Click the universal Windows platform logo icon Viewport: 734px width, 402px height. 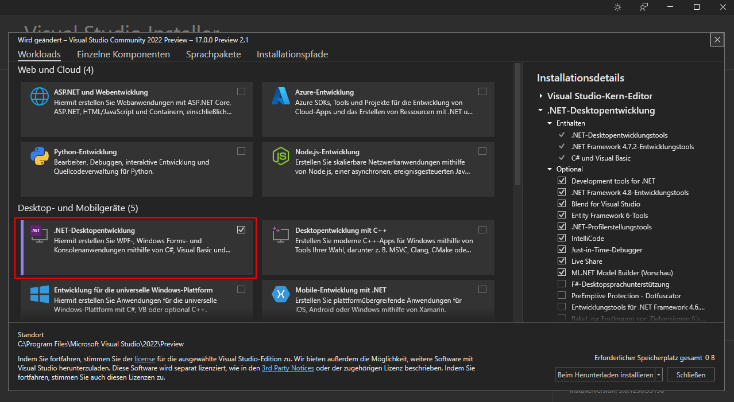[x=40, y=294]
